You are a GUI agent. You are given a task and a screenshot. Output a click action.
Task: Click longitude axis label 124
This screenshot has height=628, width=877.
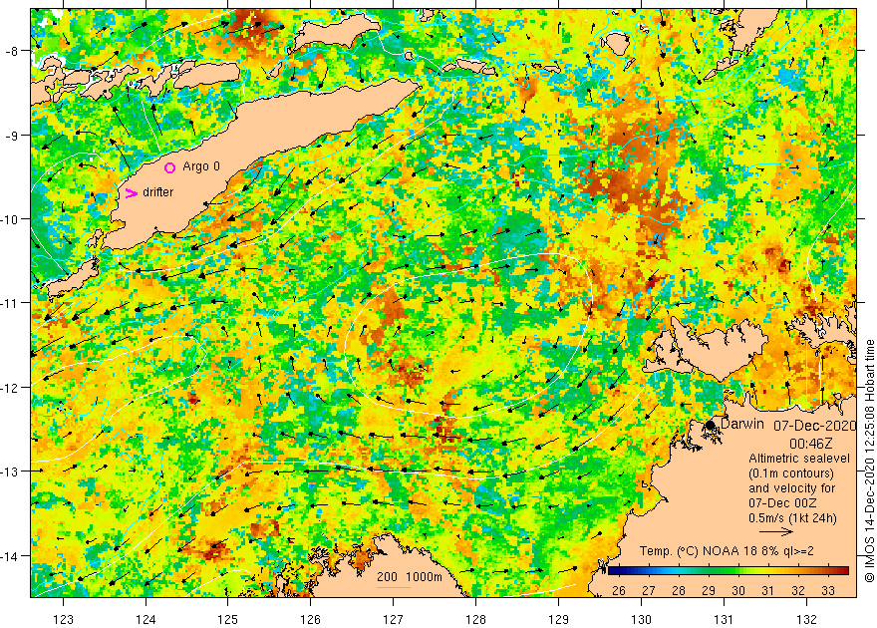pyautogui.click(x=146, y=619)
